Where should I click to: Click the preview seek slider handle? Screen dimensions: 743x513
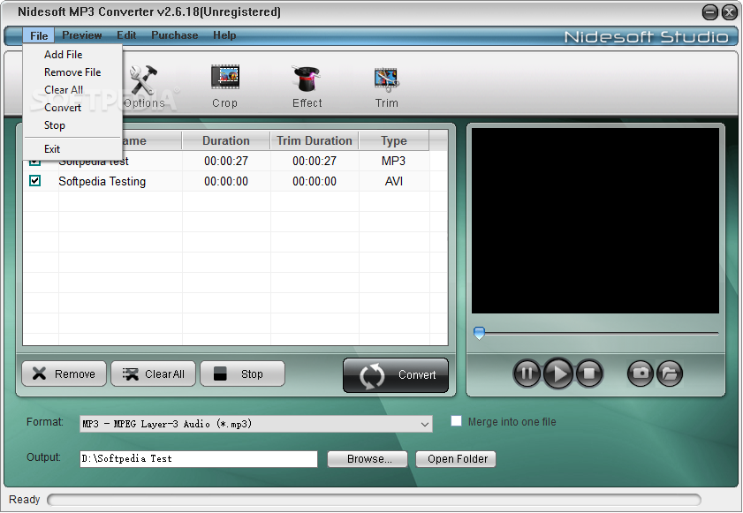(479, 333)
